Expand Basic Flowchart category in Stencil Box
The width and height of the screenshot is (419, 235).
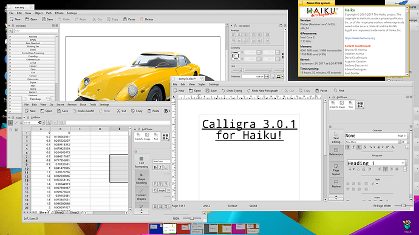point(32,43)
